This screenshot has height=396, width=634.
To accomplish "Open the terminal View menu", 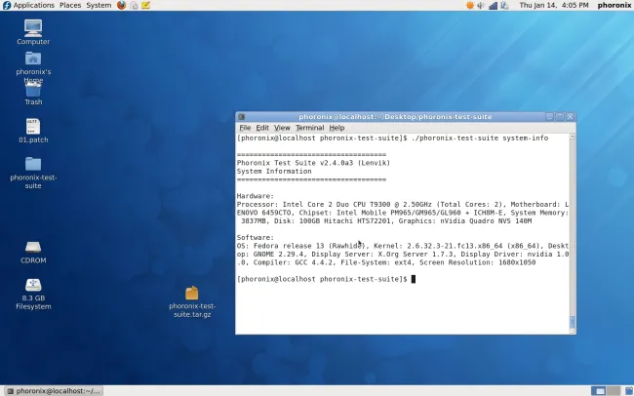I will pyautogui.click(x=282, y=128).
